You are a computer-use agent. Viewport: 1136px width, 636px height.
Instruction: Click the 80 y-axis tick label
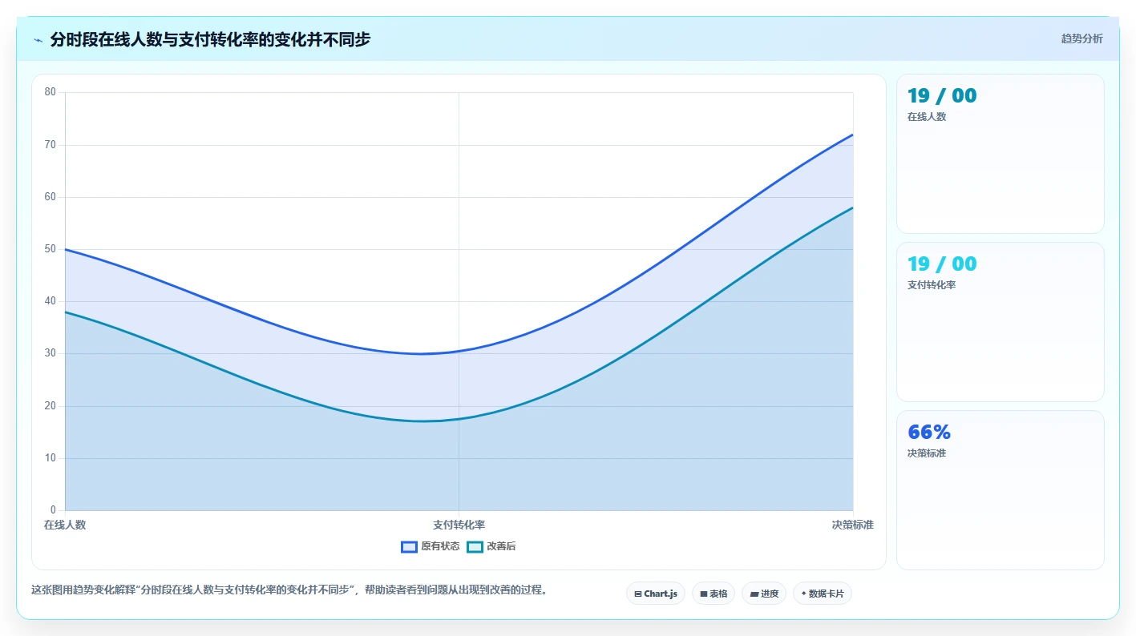(x=50, y=92)
